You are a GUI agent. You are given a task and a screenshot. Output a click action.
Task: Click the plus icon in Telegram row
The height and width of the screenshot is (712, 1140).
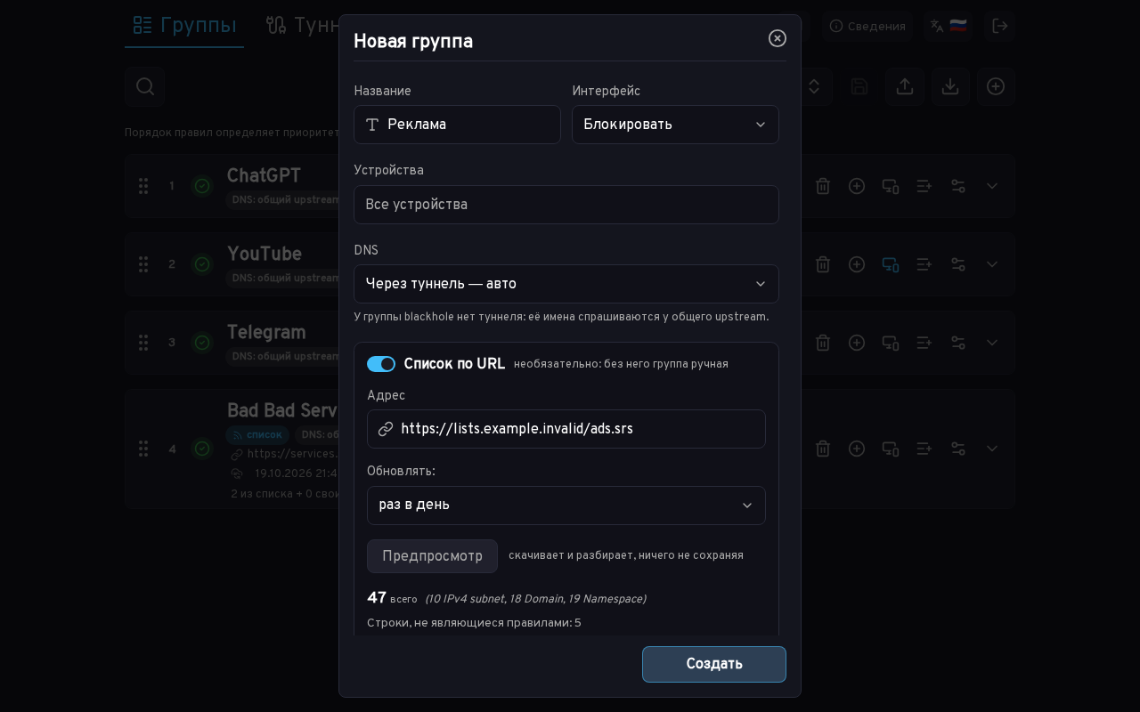[857, 343]
